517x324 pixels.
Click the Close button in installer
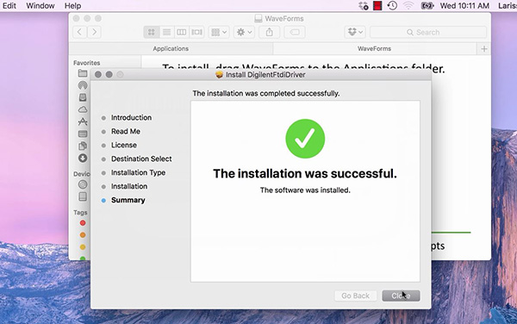401,296
